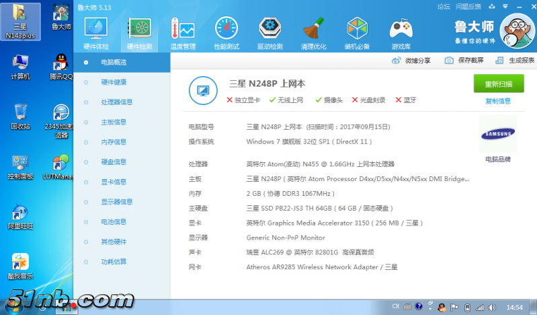Click 生成报表 generate report
The height and width of the screenshot is (315, 537).
(515, 61)
